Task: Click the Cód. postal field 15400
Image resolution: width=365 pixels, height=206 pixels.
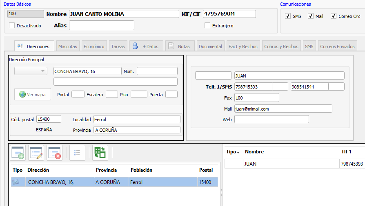Action: pyautogui.click(x=49, y=119)
